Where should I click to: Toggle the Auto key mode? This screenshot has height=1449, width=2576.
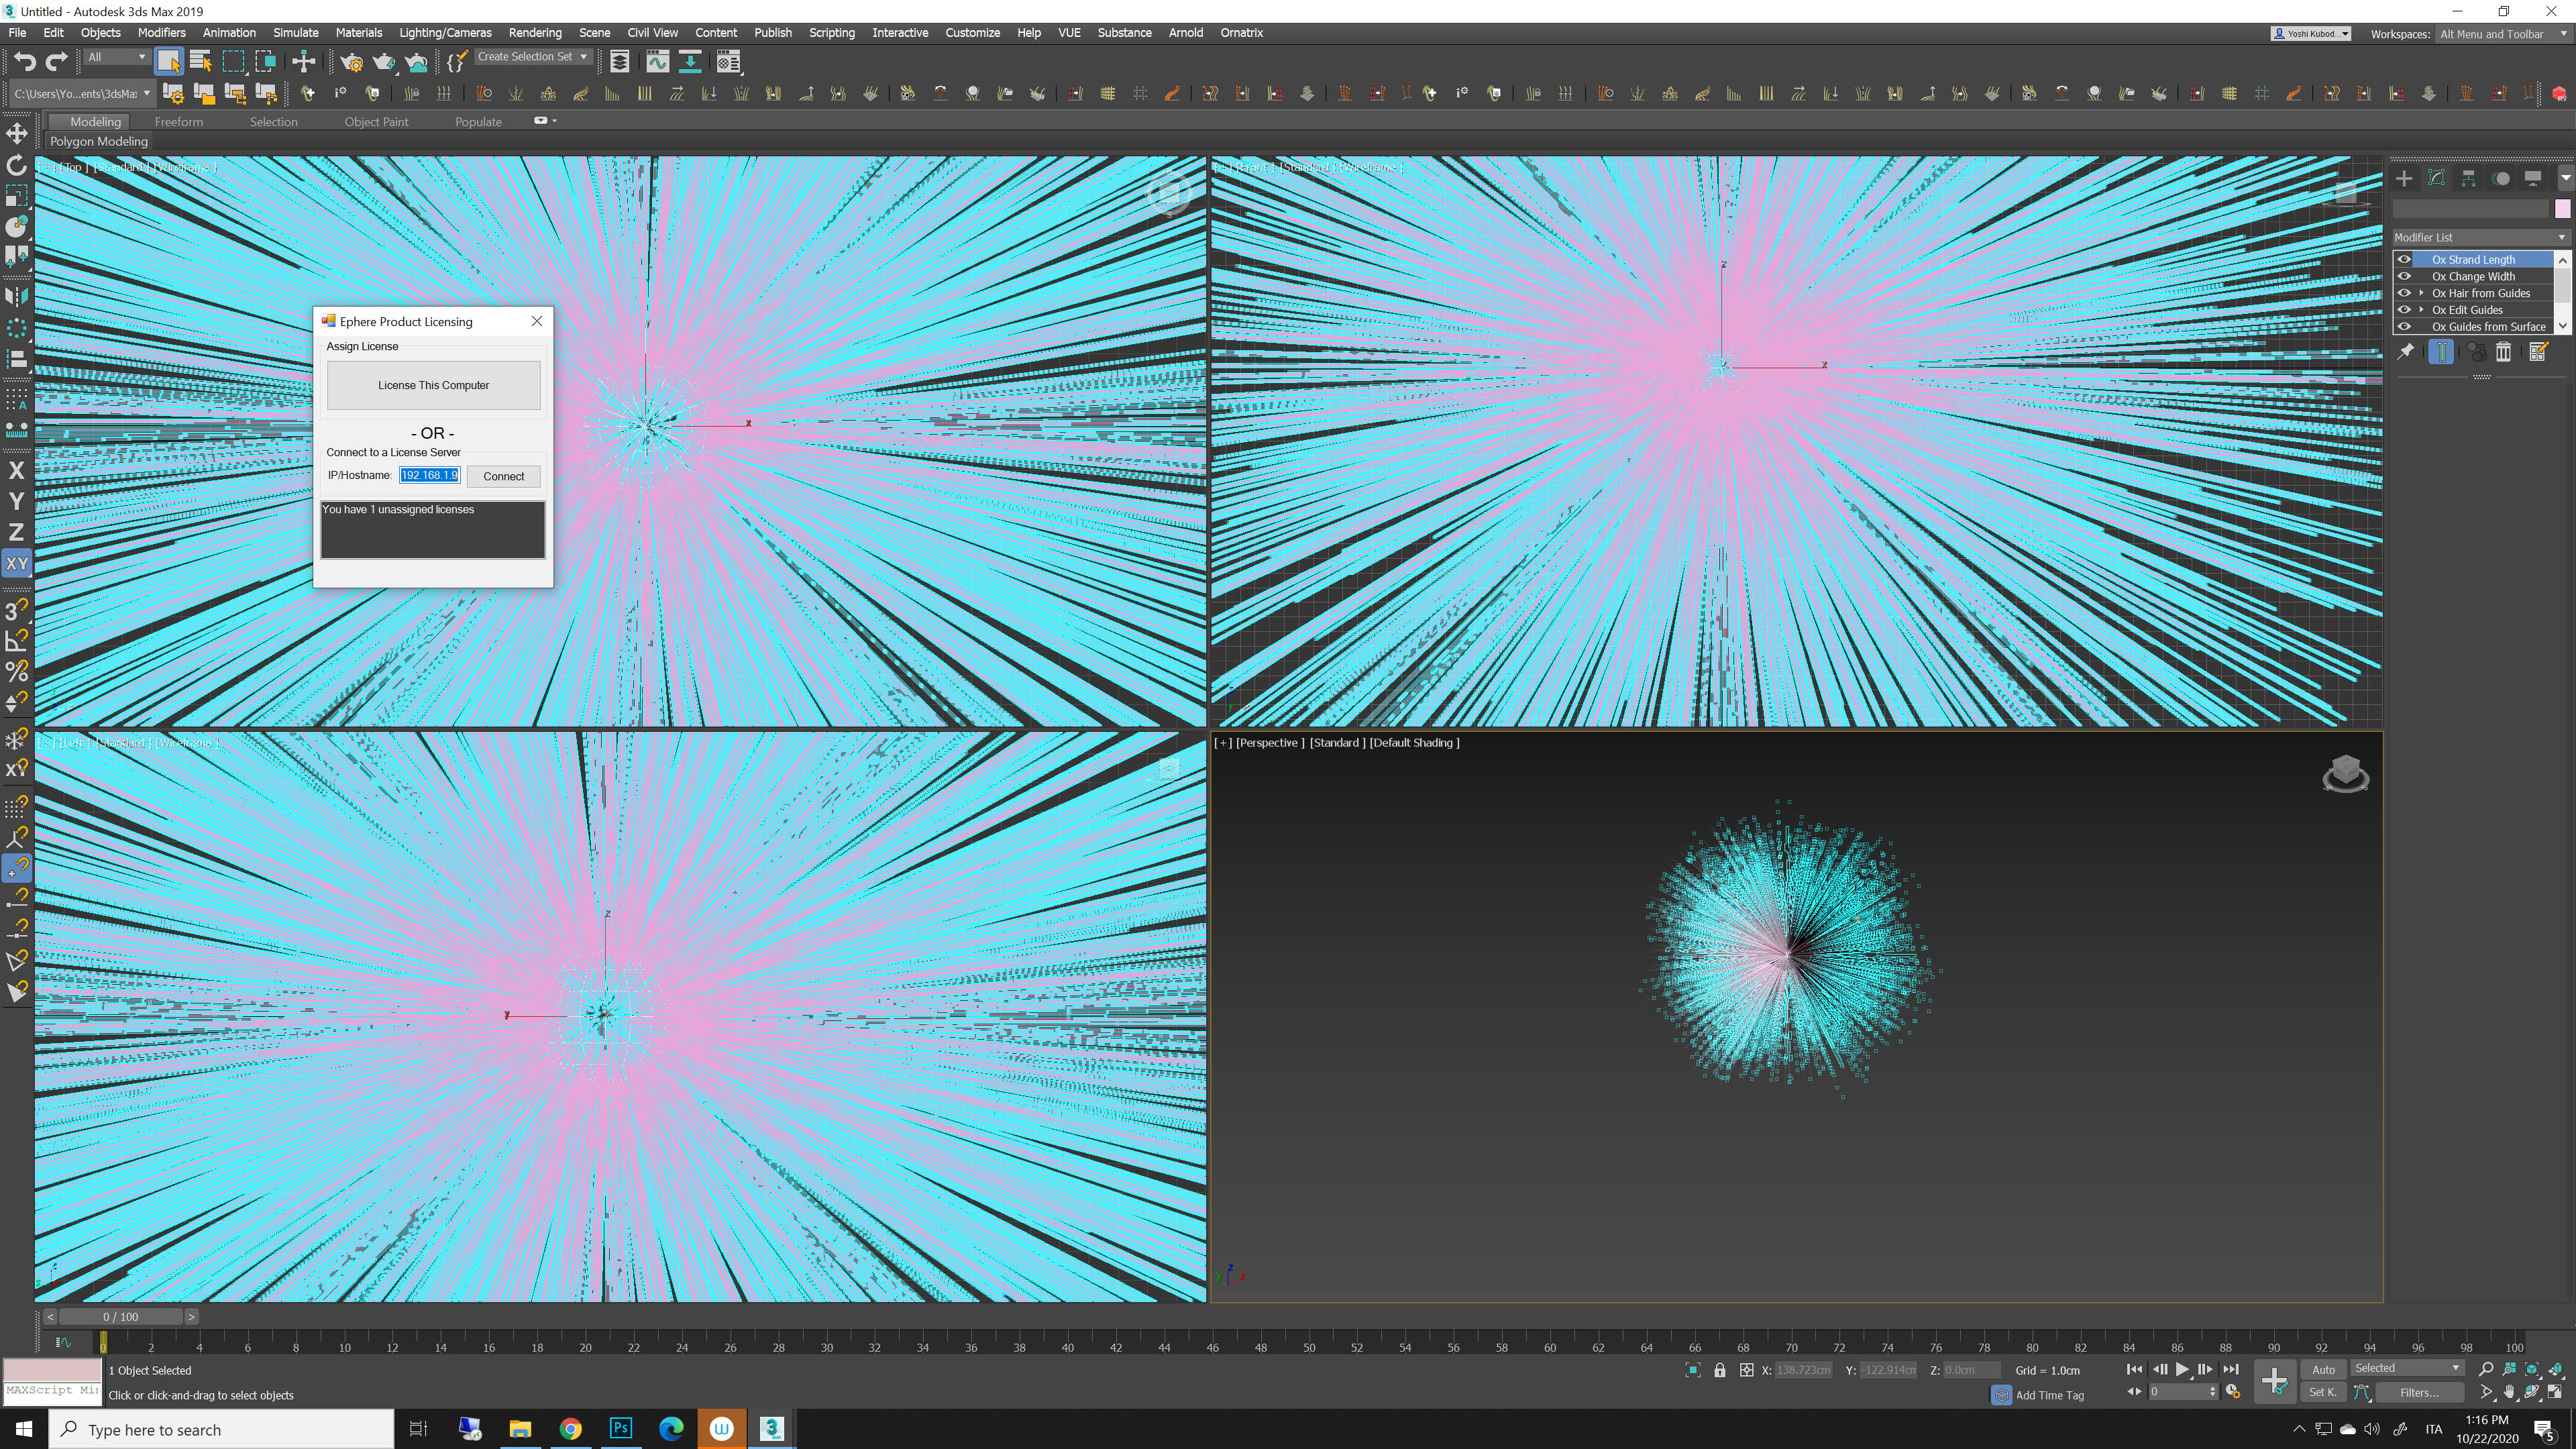[x=2323, y=1370]
